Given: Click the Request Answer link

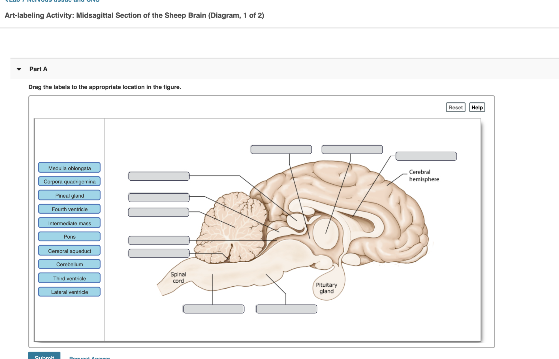Looking at the screenshot, I should click(89, 358).
